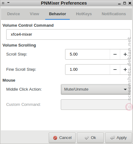133x144 pixels.
Task: Focus the Fine Scroll Step value field
Action: [88, 70]
